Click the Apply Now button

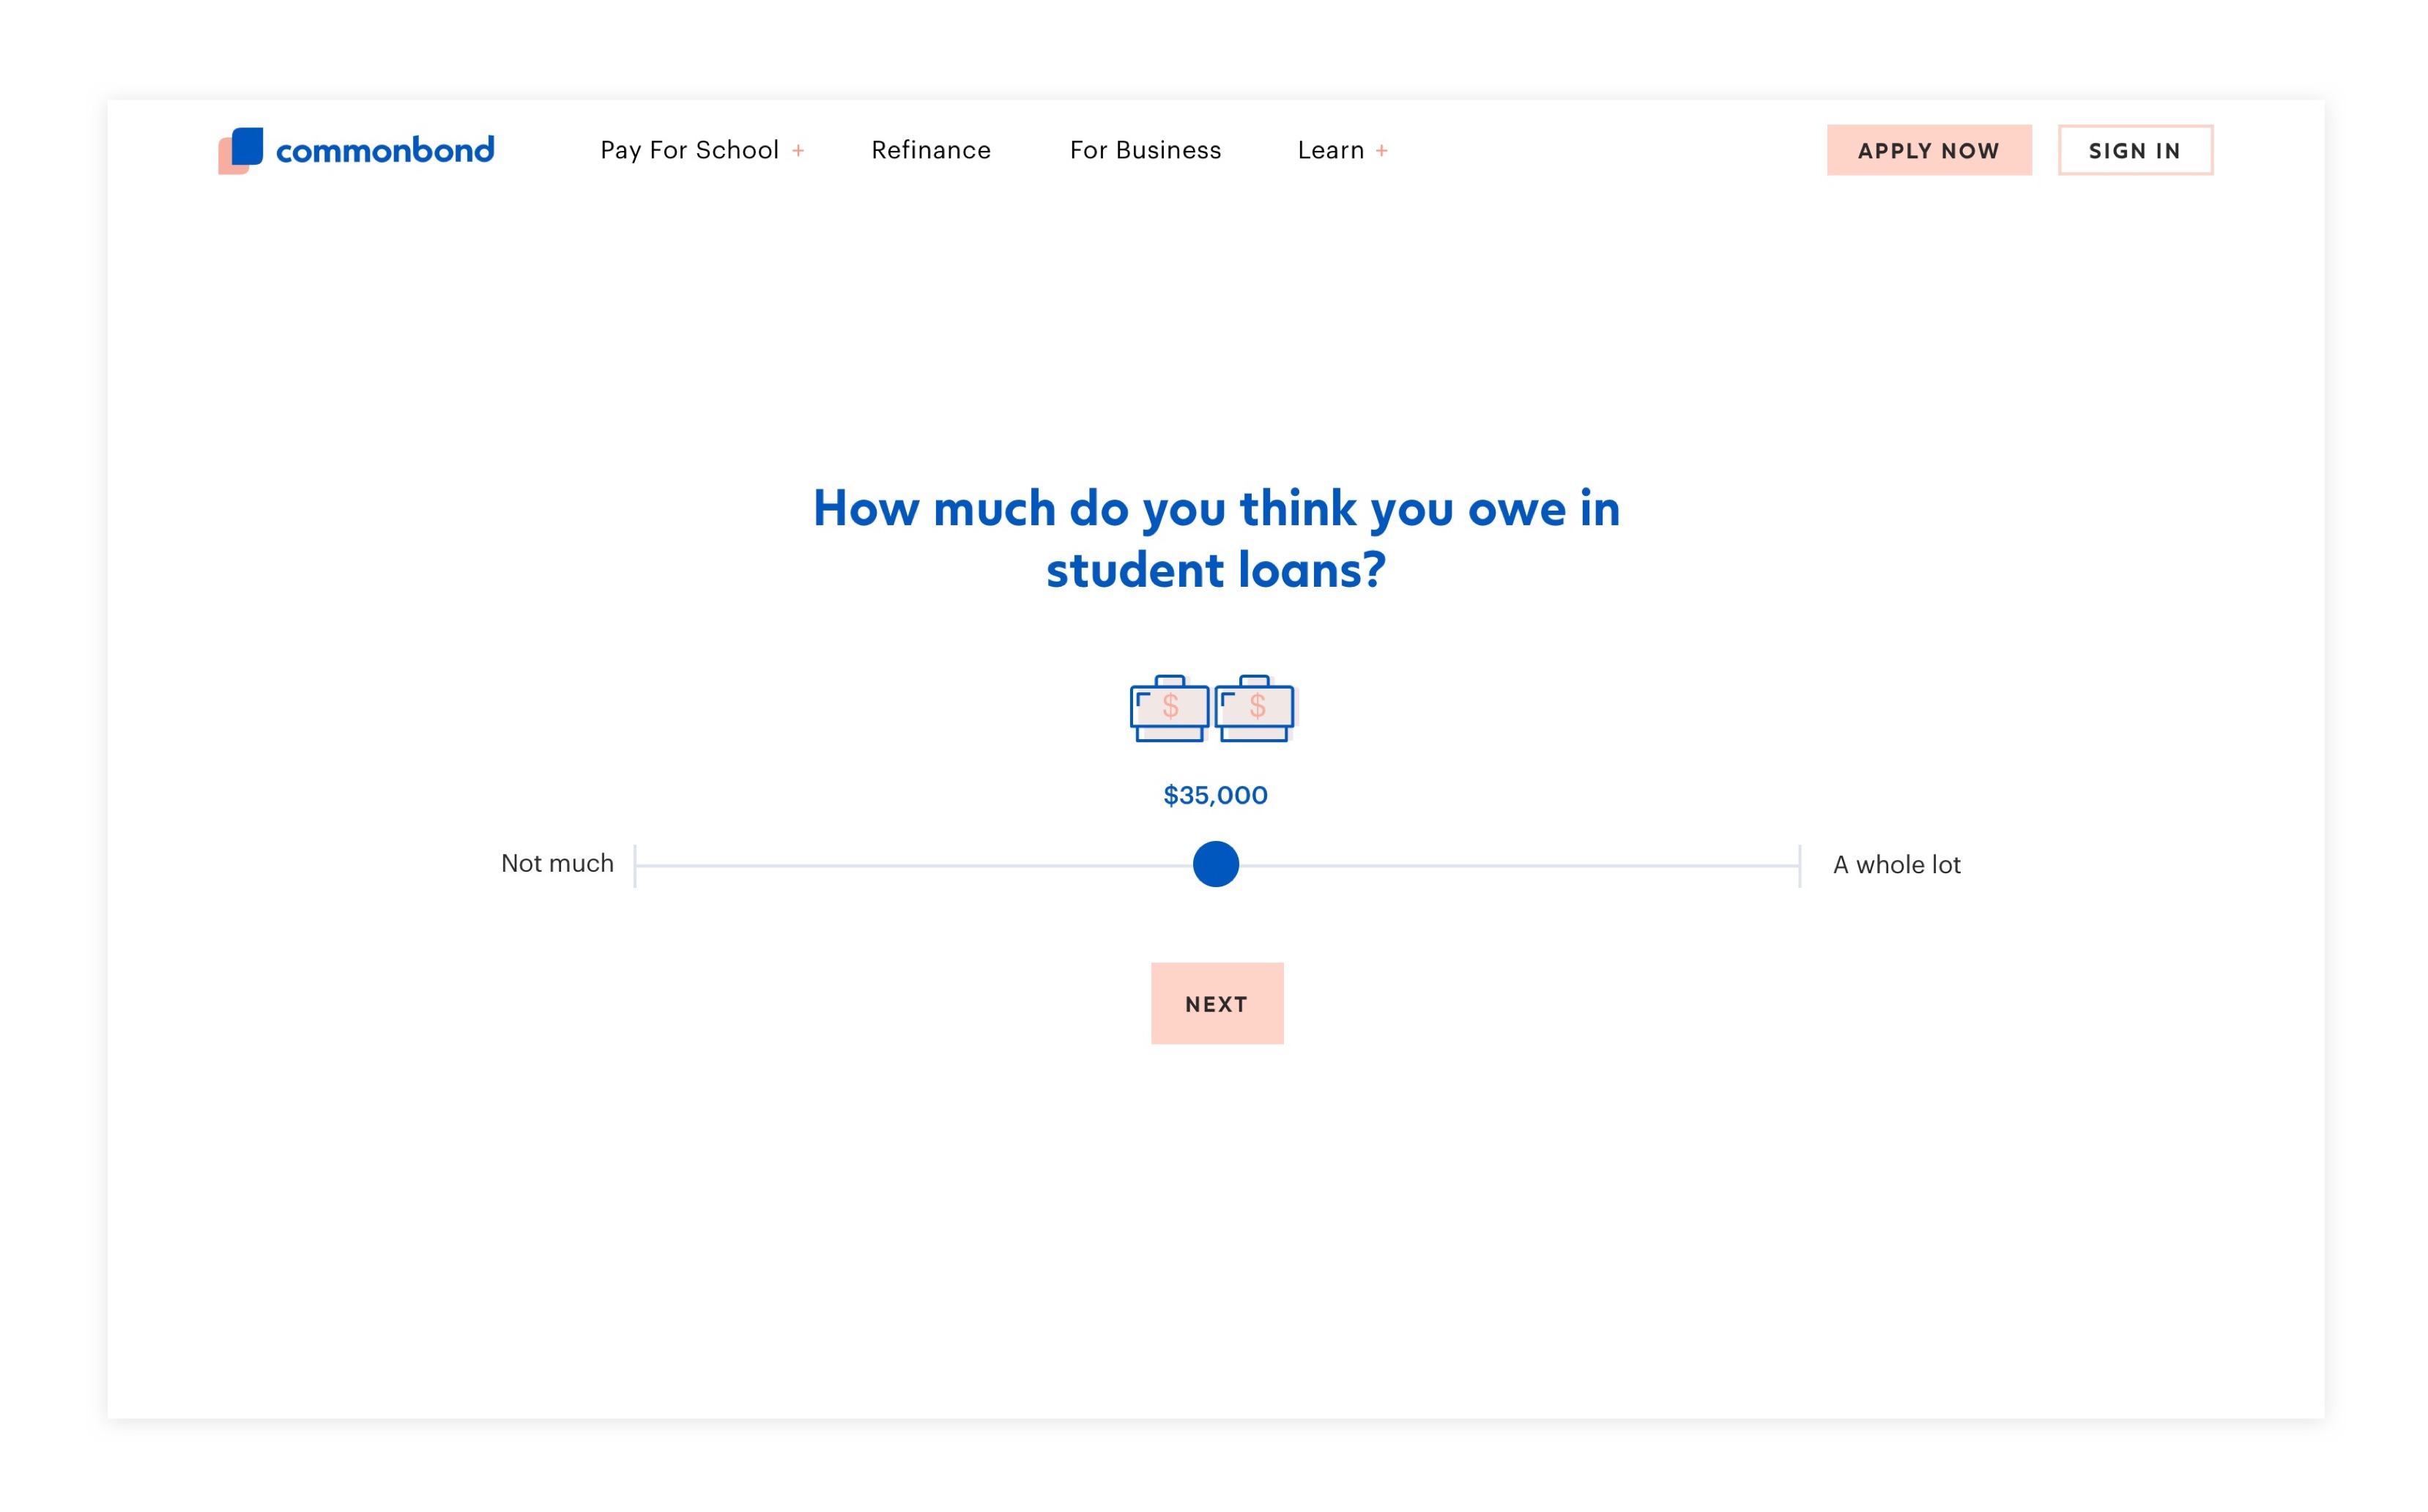(1928, 150)
